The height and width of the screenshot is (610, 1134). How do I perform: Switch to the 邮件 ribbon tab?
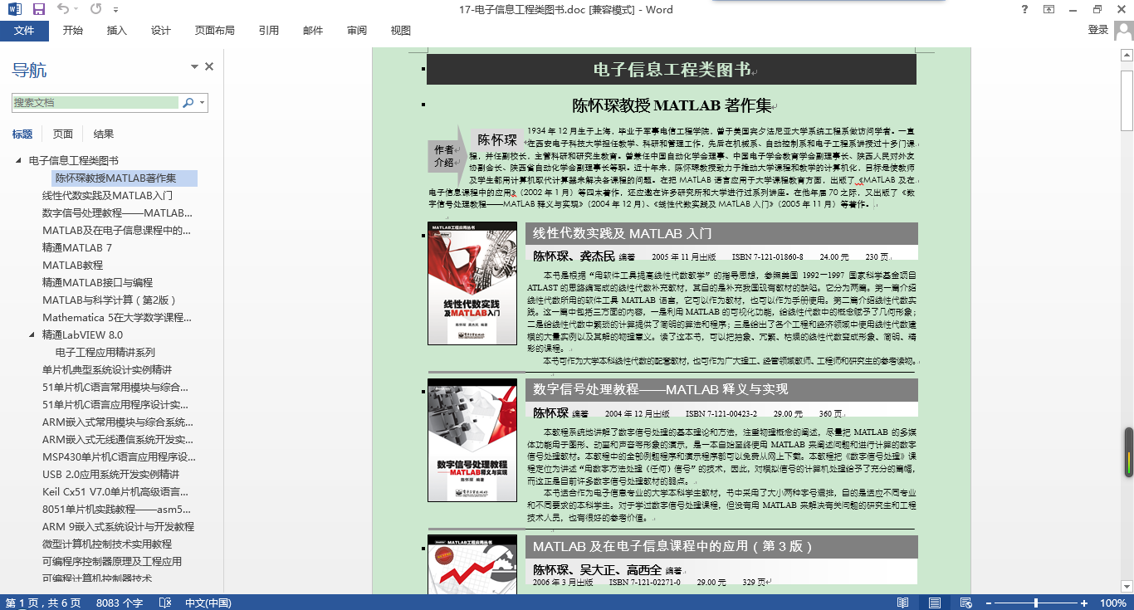pyautogui.click(x=313, y=31)
